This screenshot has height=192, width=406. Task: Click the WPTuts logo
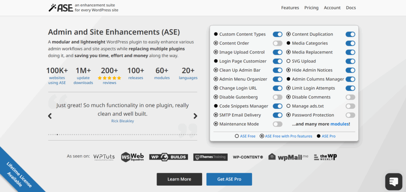click(104, 157)
